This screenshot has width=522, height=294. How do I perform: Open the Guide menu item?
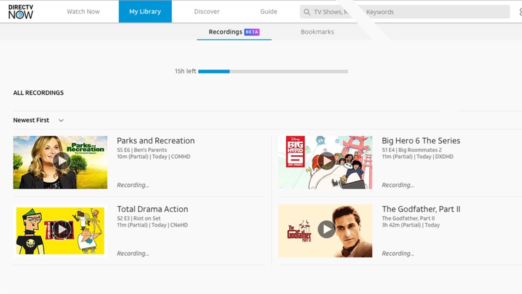pyautogui.click(x=269, y=12)
